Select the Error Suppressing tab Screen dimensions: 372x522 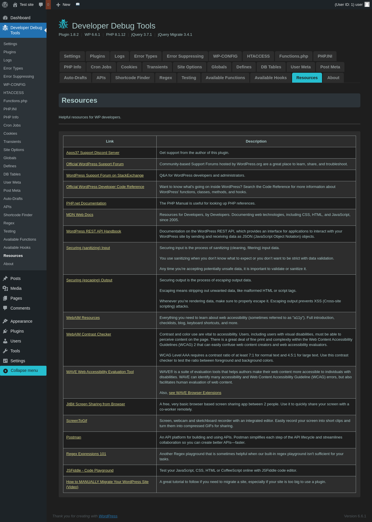pos(185,56)
